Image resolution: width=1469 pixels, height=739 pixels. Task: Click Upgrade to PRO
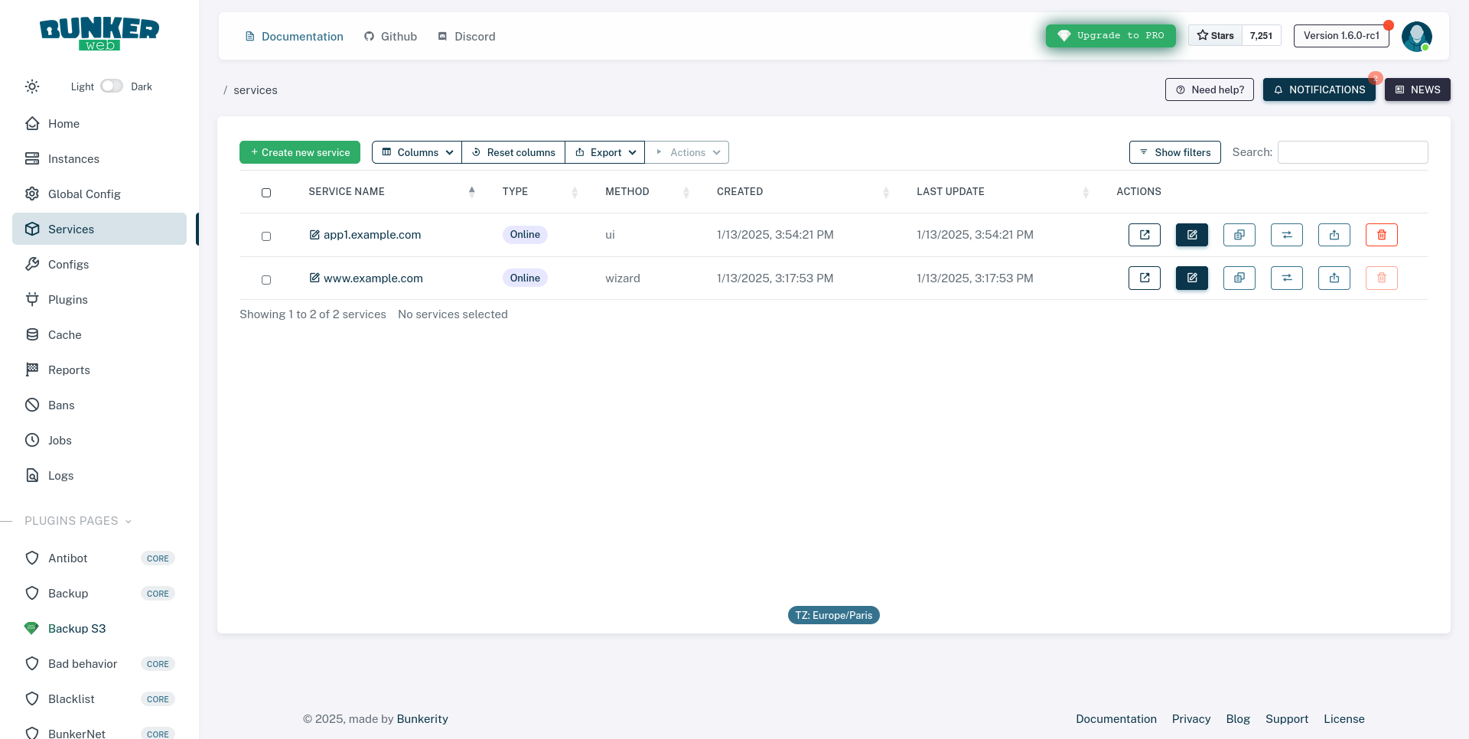tap(1110, 35)
